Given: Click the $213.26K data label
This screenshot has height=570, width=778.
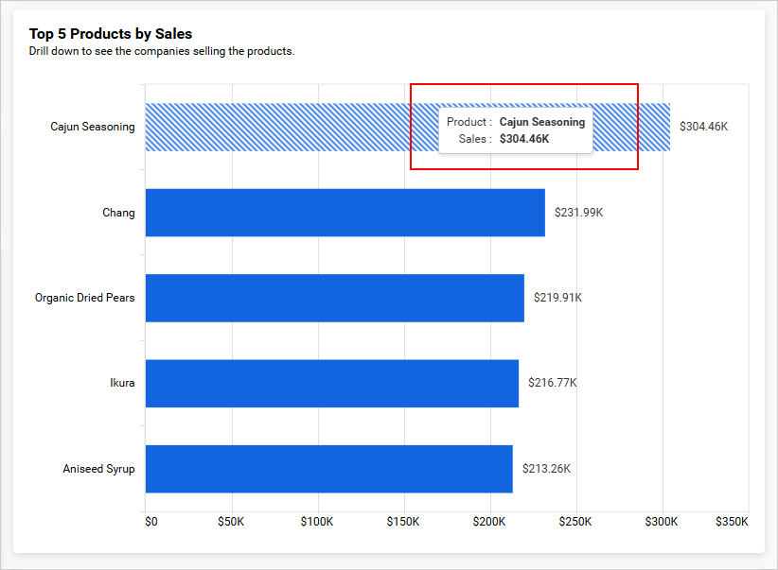Looking at the screenshot, I should [546, 469].
